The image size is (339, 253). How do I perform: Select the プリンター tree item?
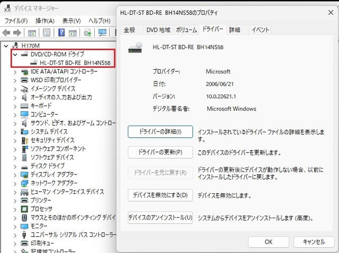(41, 200)
